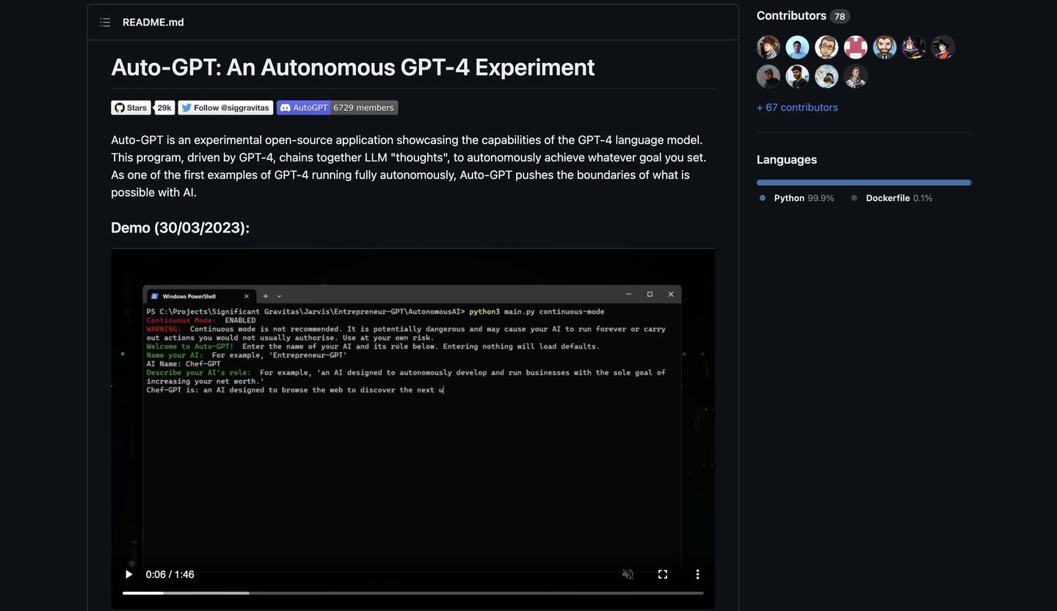Click the first contributor avatar thumbnail
Image resolution: width=1057 pixels, height=611 pixels.
768,46
